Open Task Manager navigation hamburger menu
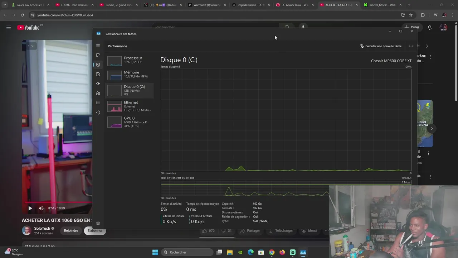Screen dimensions: 458x258 98,46
